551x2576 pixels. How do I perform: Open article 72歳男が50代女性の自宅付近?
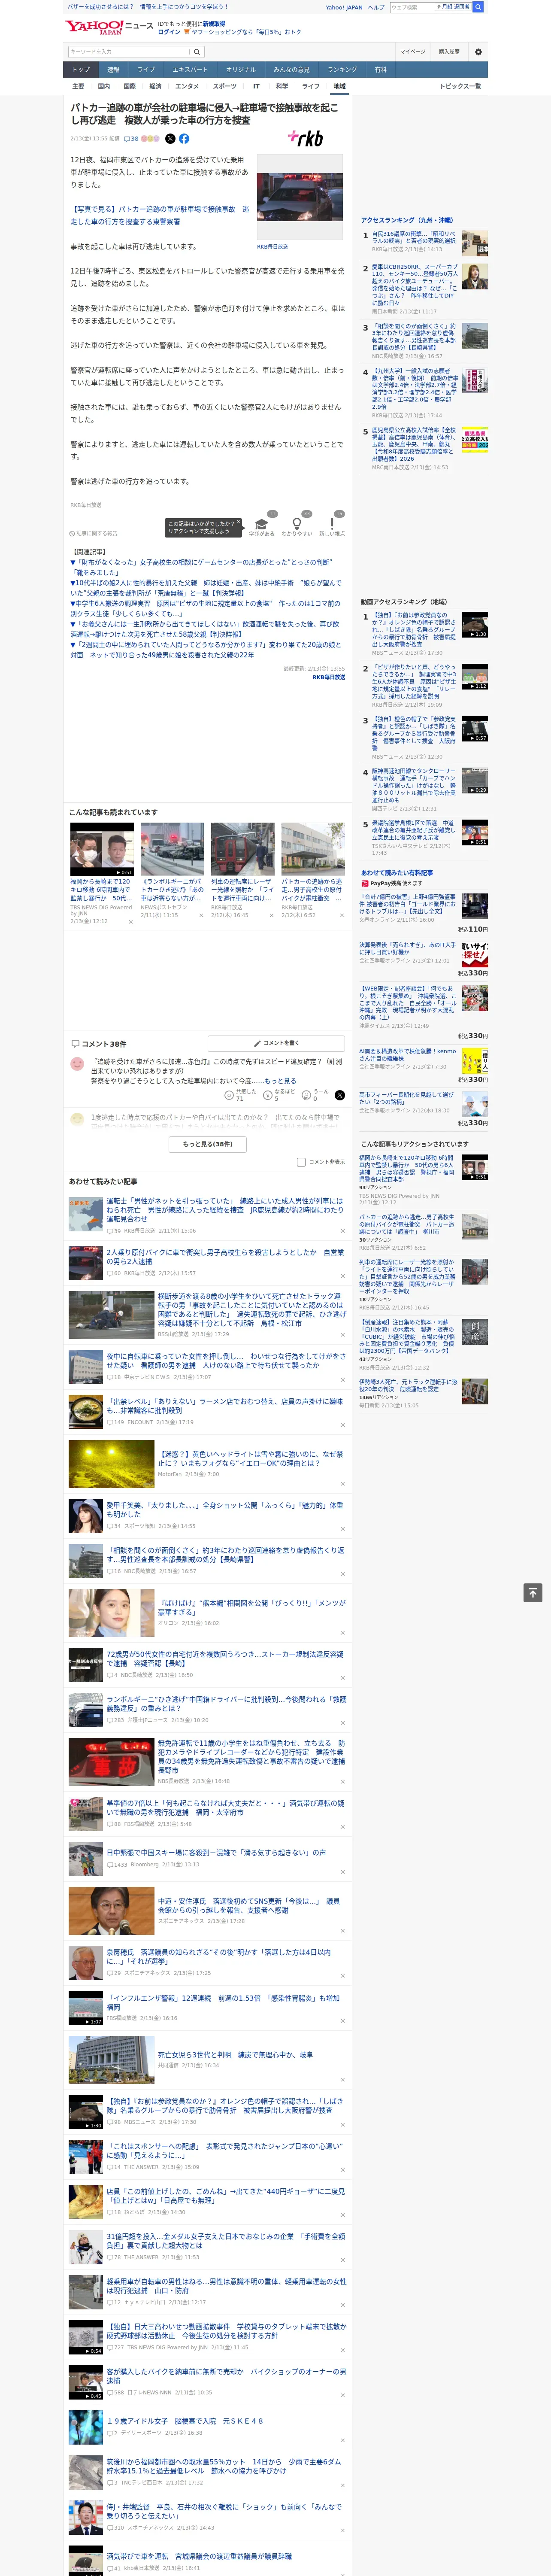pos(225,1658)
